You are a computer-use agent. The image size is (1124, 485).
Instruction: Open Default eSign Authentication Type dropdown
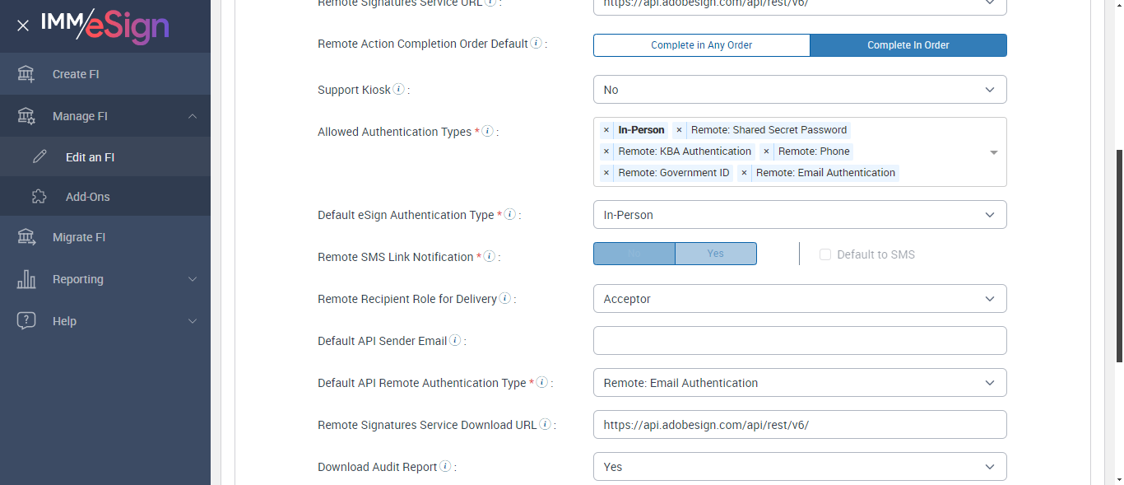coord(799,215)
